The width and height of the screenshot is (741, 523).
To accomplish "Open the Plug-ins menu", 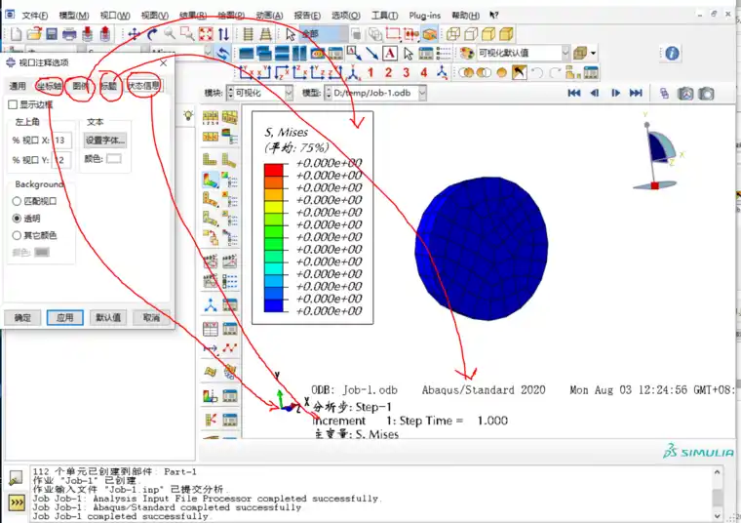I will tap(424, 16).
